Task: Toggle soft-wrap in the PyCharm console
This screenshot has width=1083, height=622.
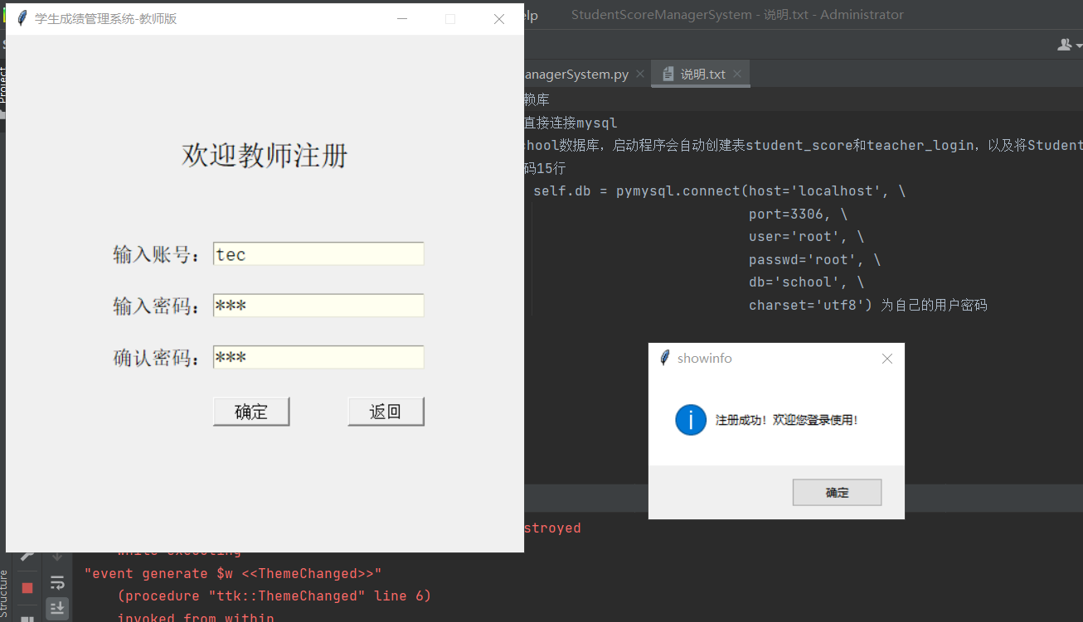Action: pos(57,582)
